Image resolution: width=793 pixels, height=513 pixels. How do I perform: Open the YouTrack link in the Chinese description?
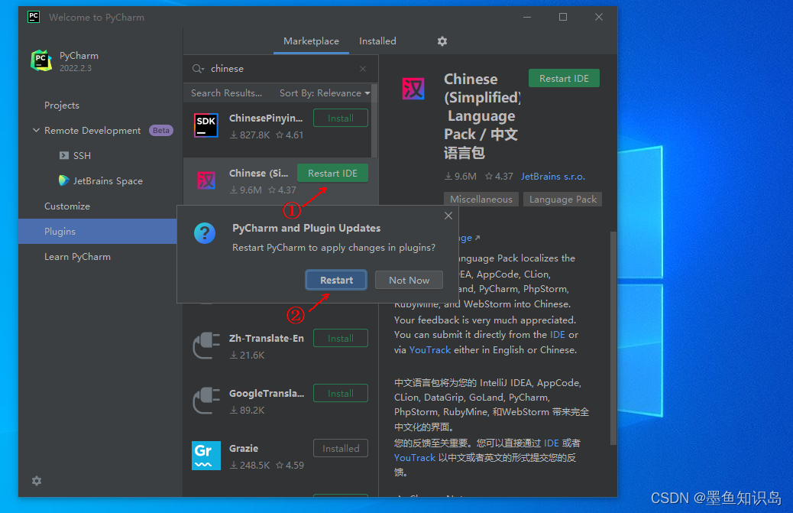pyautogui.click(x=415, y=458)
